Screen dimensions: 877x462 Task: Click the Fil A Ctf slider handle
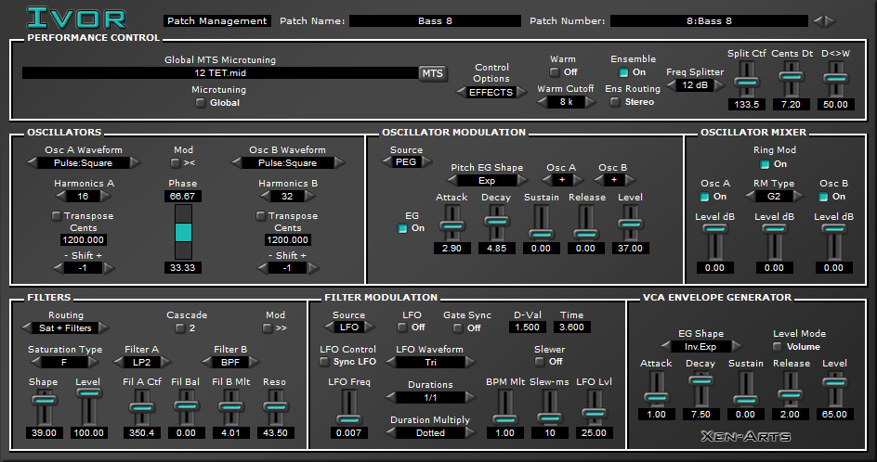pyautogui.click(x=141, y=408)
